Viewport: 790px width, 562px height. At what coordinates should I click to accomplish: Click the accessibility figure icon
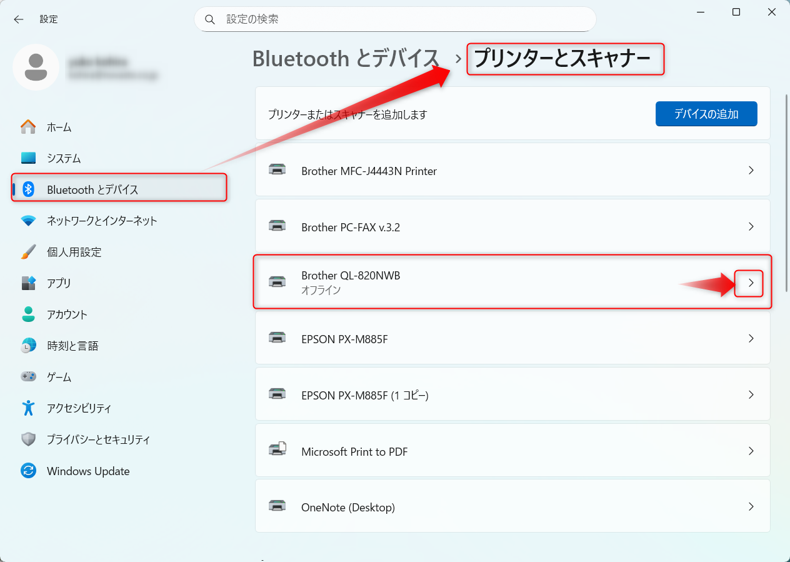point(28,408)
